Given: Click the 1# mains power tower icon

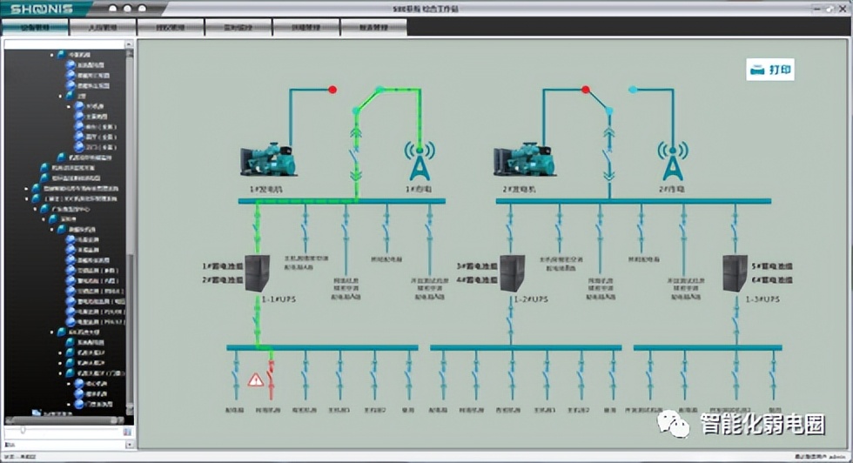Looking at the screenshot, I should (420, 160).
